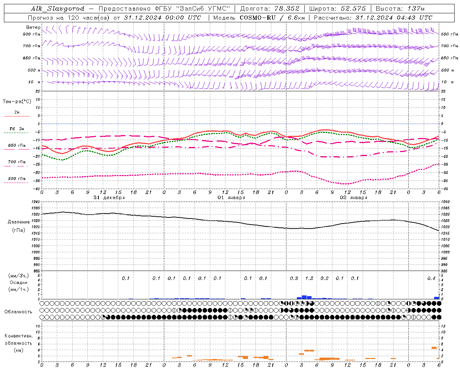Click the 700 гПа legend entry in temperature panel

17,162
